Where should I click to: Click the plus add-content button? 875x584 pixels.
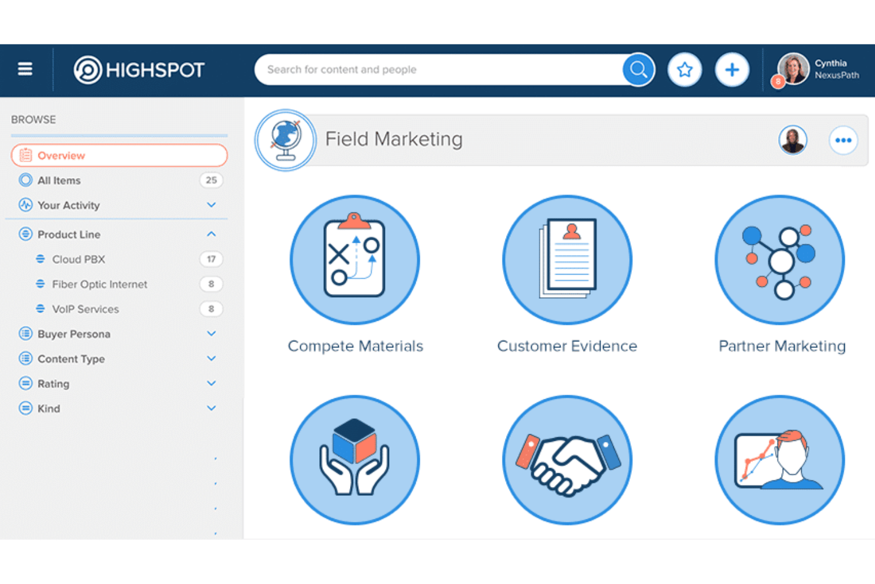732,70
